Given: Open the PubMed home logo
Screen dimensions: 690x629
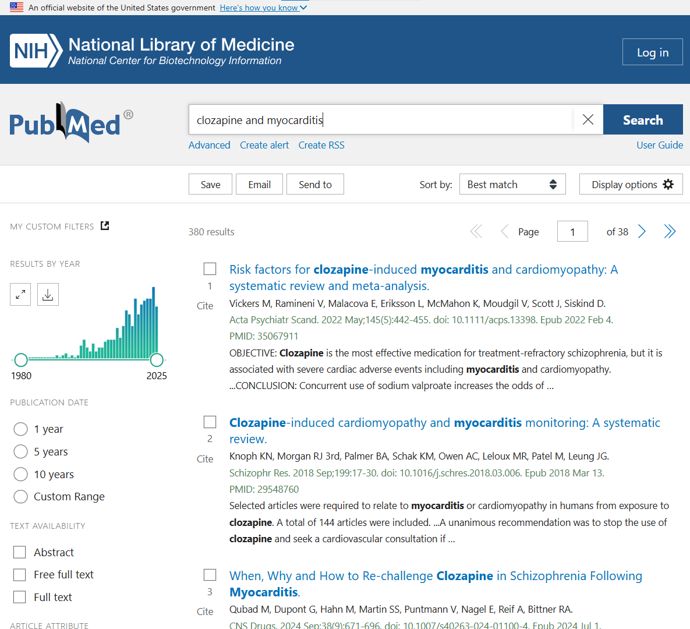Looking at the screenshot, I should pyautogui.click(x=71, y=122).
